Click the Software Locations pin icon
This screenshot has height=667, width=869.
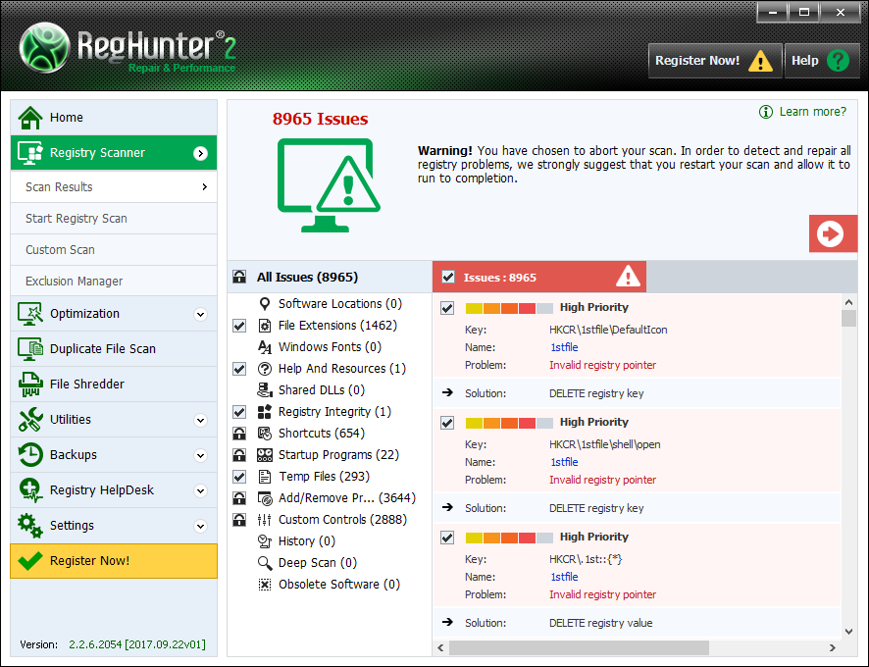(x=265, y=304)
